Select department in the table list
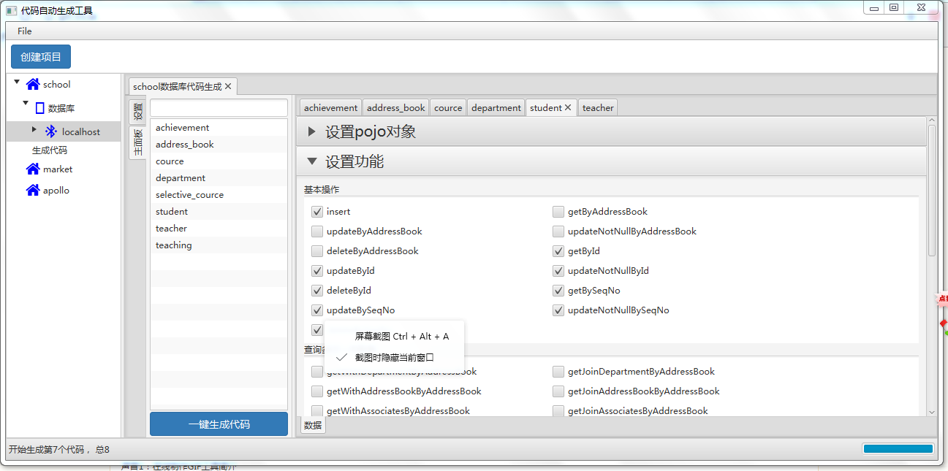This screenshot has width=948, height=471. point(219,178)
